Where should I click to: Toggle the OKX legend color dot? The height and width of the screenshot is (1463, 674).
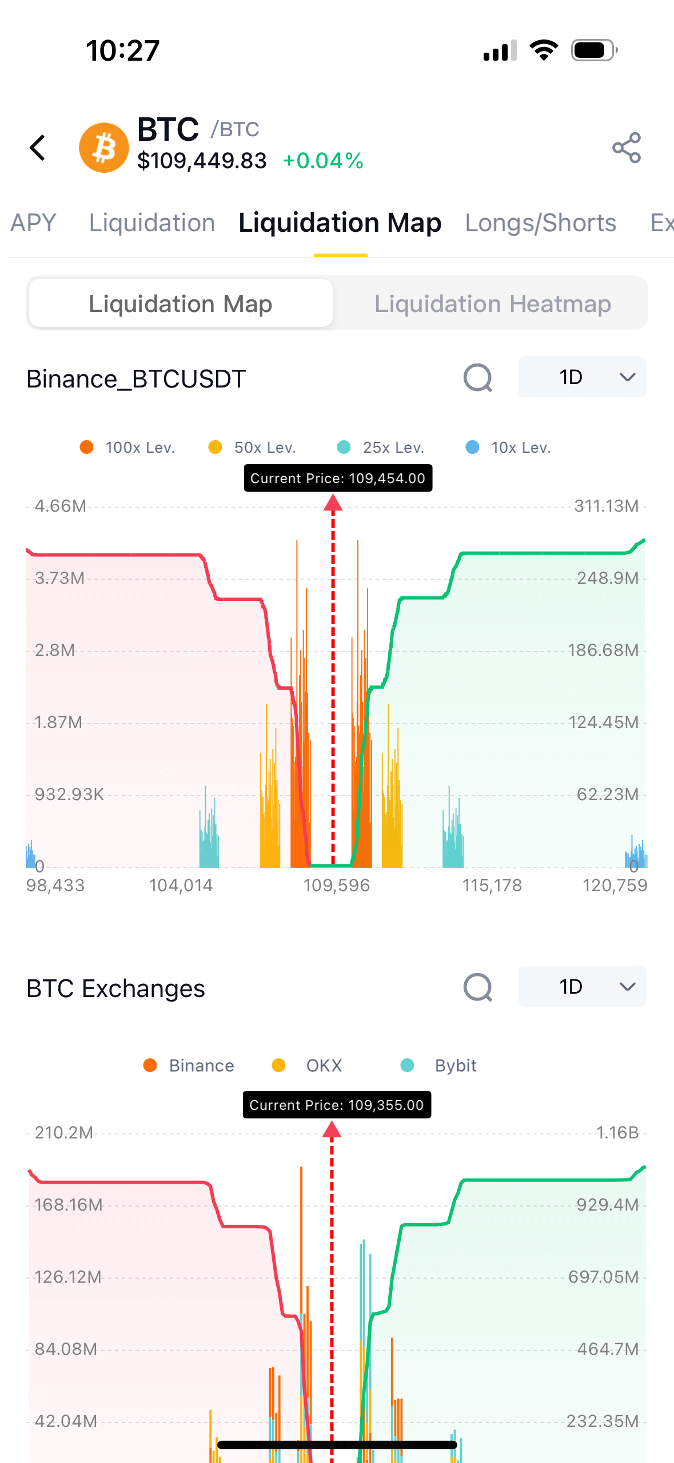(x=279, y=1065)
